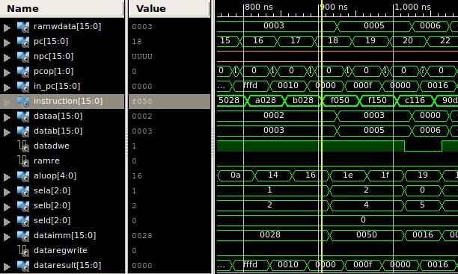
Task: Click dataa waveform segment 0003
Action: tap(374, 115)
